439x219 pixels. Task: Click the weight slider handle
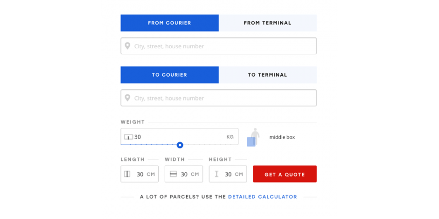(180, 145)
